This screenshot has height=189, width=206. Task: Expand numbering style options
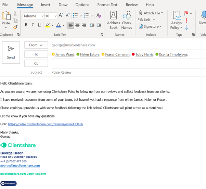92,16
